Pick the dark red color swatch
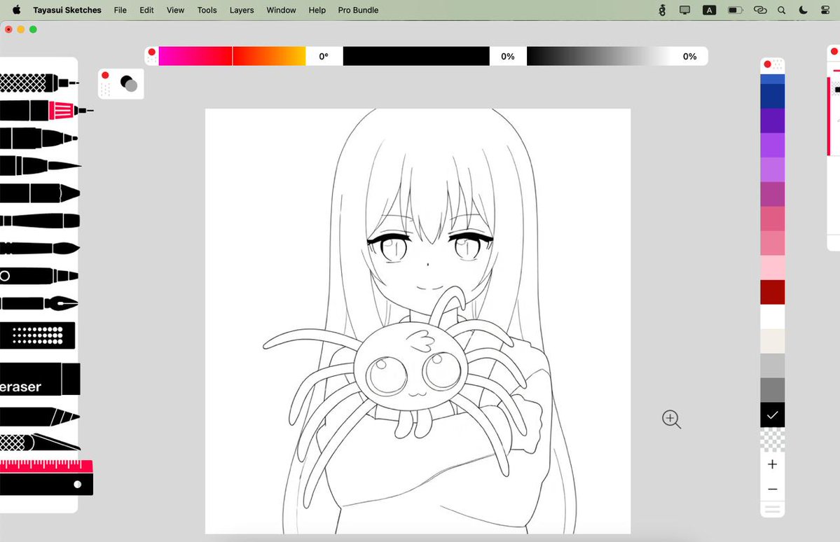840x542 pixels. tap(773, 293)
